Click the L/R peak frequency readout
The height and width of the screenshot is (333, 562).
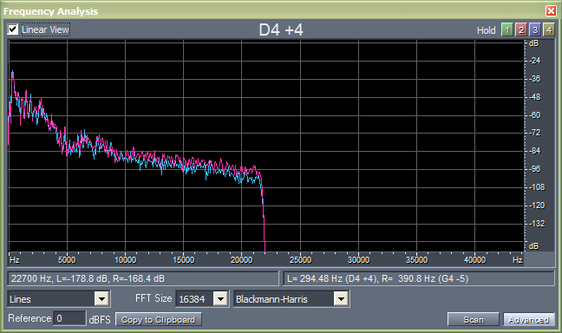(x=419, y=278)
